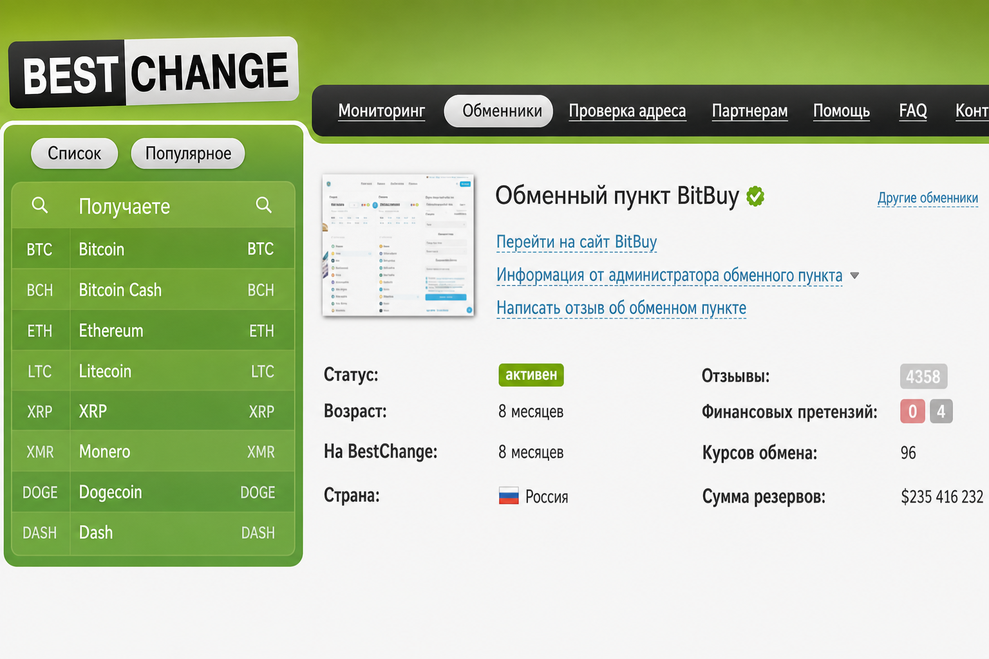
Task: Select Monero in the currency list
Action: pos(104,452)
